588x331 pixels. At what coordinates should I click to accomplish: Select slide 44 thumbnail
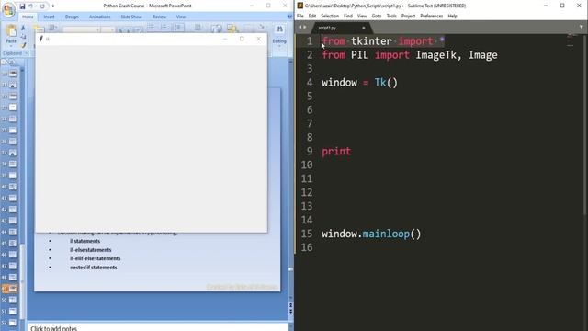coord(12,232)
